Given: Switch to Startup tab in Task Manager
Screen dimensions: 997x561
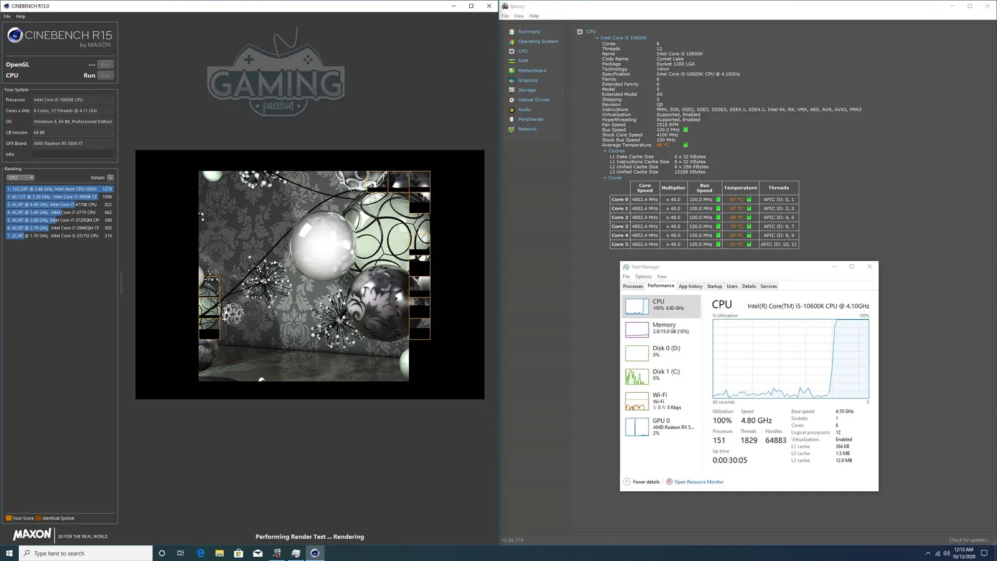Looking at the screenshot, I should (x=714, y=286).
